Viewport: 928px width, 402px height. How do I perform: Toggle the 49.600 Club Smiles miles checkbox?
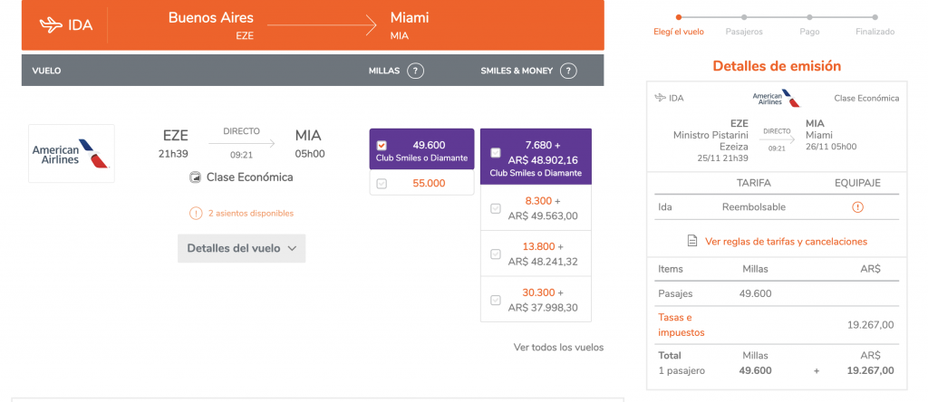[382, 146]
